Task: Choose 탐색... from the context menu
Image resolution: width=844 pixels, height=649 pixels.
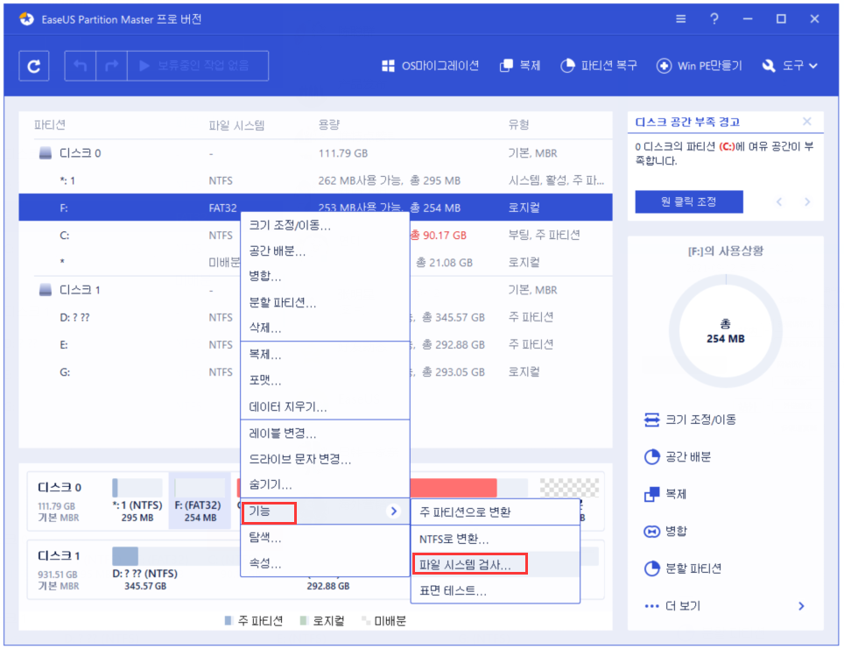Action: pyautogui.click(x=325, y=538)
